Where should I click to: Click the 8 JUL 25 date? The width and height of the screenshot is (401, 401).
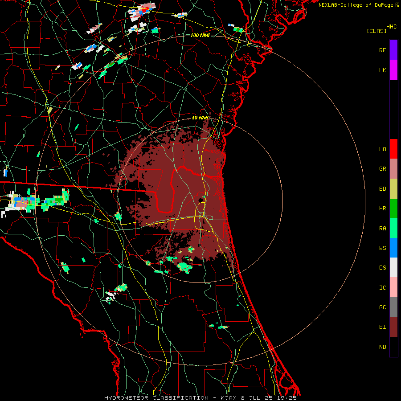click(257, 398)
